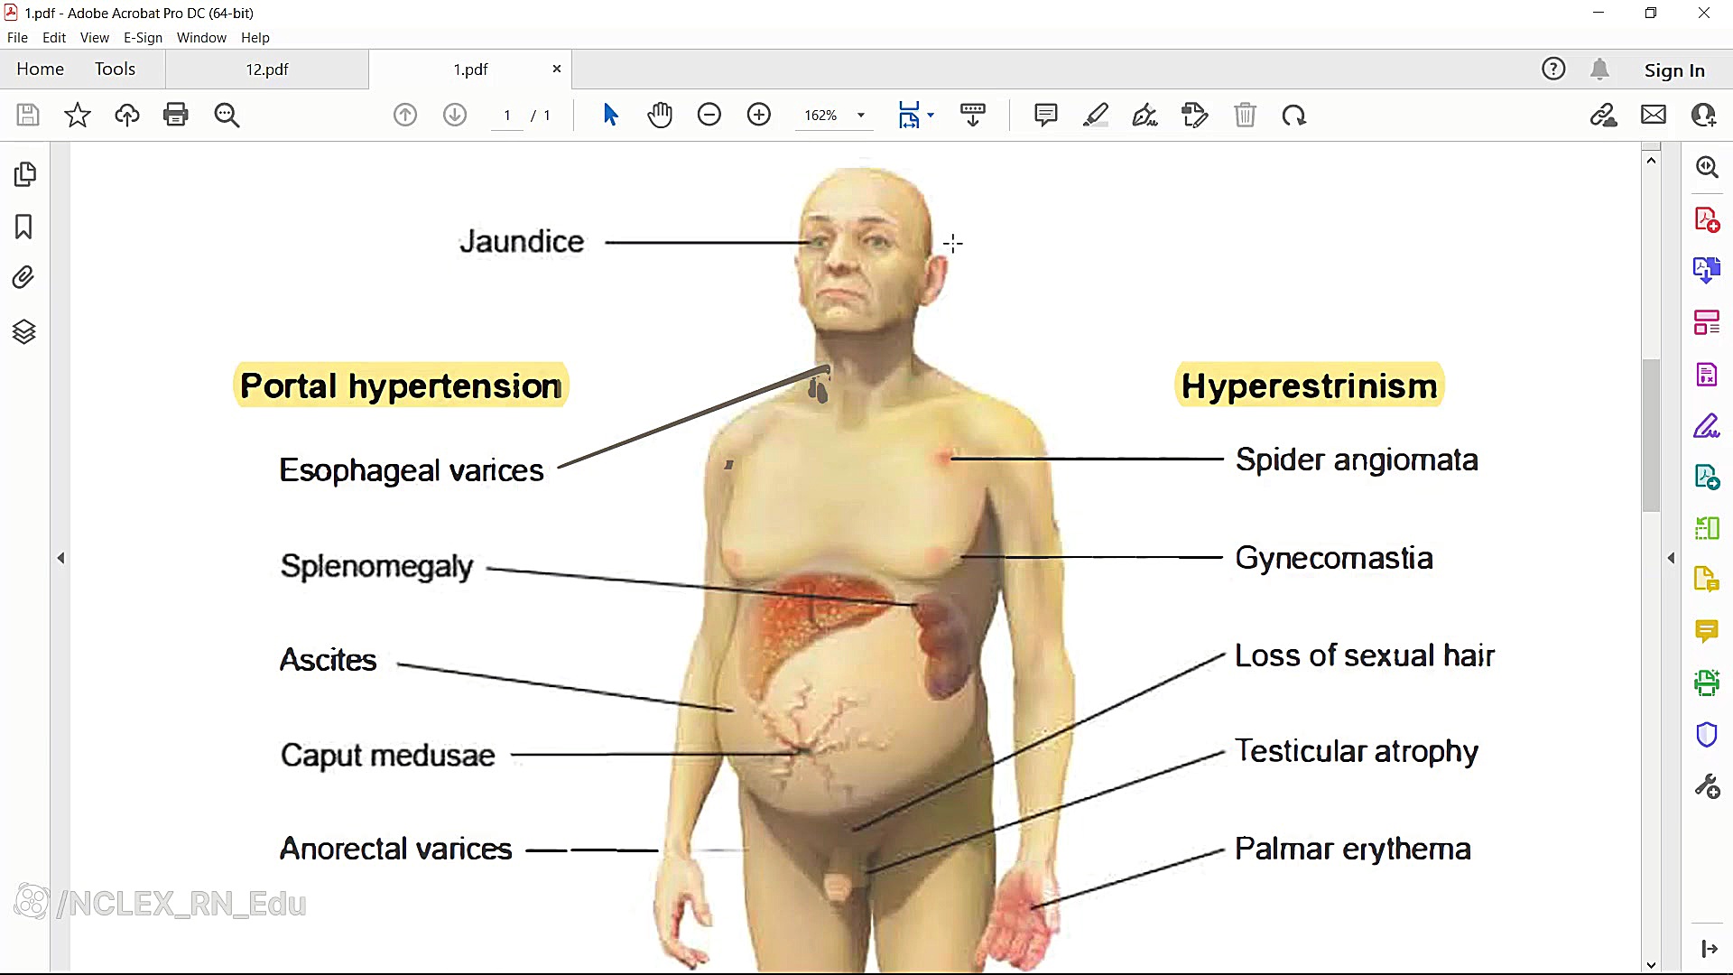Open Page Thumbnails panel
The image size is (1733, 975).
click(24, 174)
